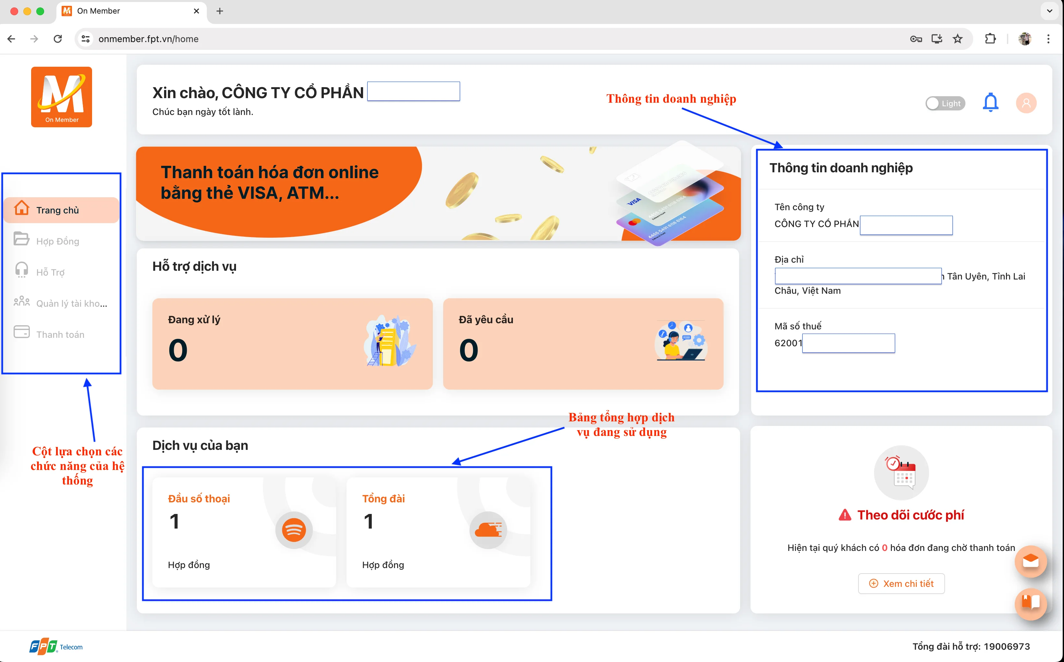
Task: Open Chrome extensions puzzle icon
Action: (x=990, y=39)
